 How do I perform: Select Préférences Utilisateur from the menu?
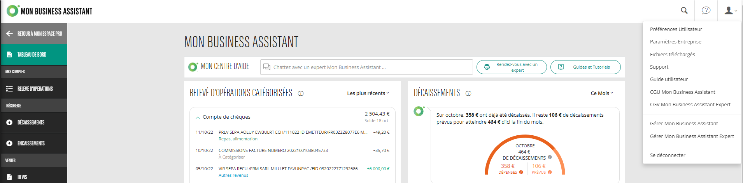click(x=676, y=29)
